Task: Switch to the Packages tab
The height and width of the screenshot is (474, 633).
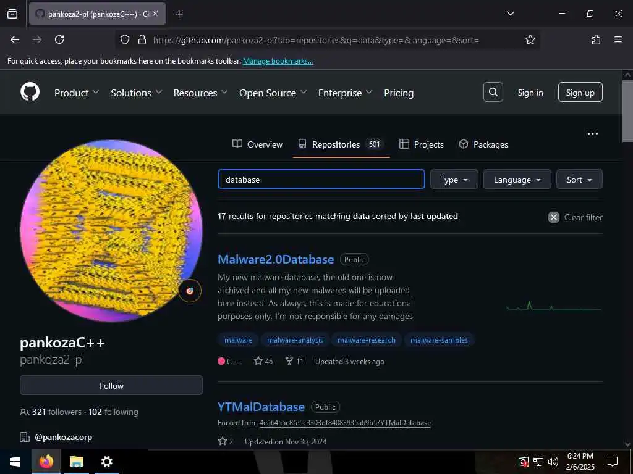Action: 483,144
